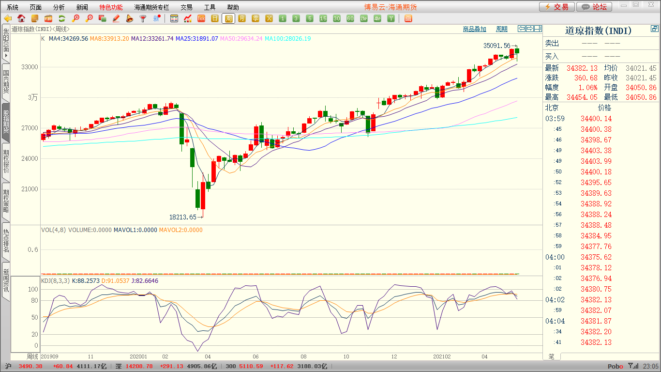The width and height of the screenshot is (661, 372).
Task: Click the 论坛 forum button
Action: tap(595, 7)
